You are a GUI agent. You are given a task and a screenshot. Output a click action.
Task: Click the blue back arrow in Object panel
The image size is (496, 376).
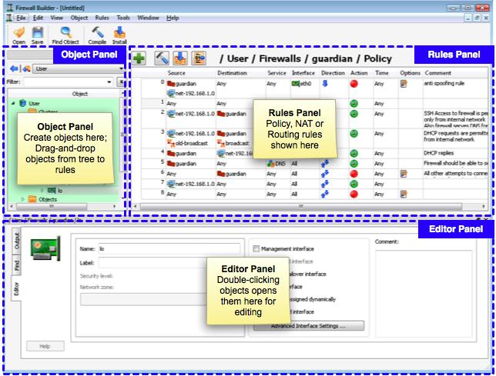click(15, 68)
